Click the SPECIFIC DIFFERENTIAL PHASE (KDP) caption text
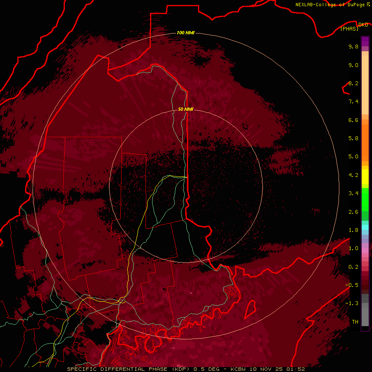 coord(129,369)
